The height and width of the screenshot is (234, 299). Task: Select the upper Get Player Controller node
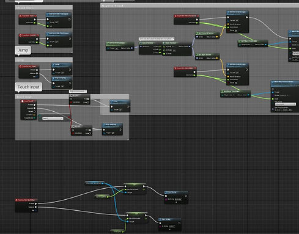(x=253, y=43)
